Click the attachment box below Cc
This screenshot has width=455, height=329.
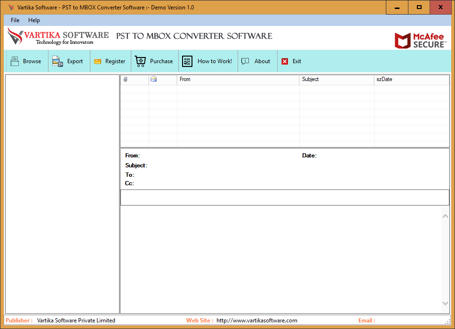pos(285,197)
